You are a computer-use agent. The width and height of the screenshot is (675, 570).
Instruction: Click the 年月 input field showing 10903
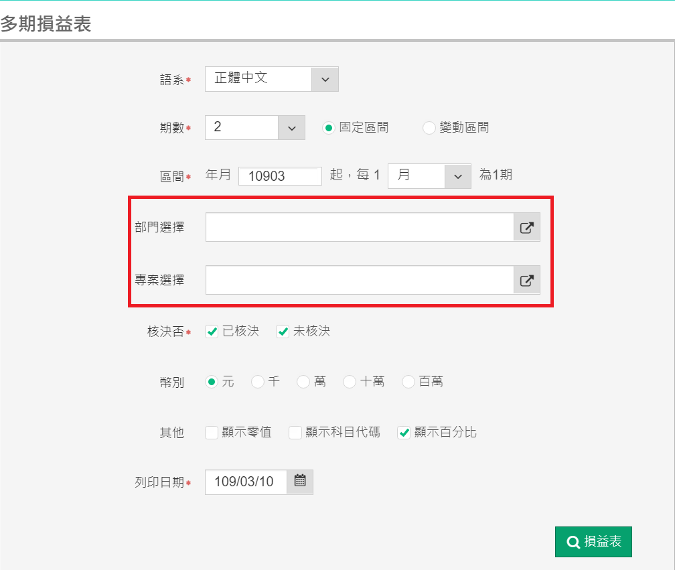click(280, 176)
